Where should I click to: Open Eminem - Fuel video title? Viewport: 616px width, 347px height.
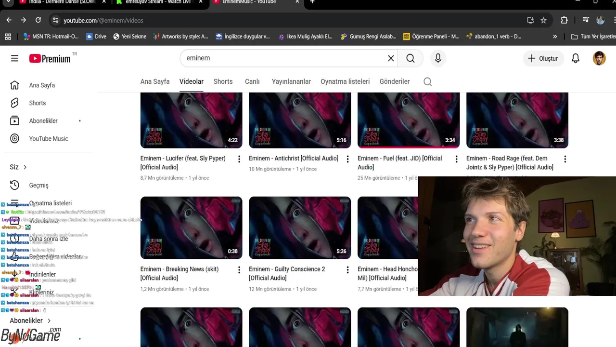point(399,163)
